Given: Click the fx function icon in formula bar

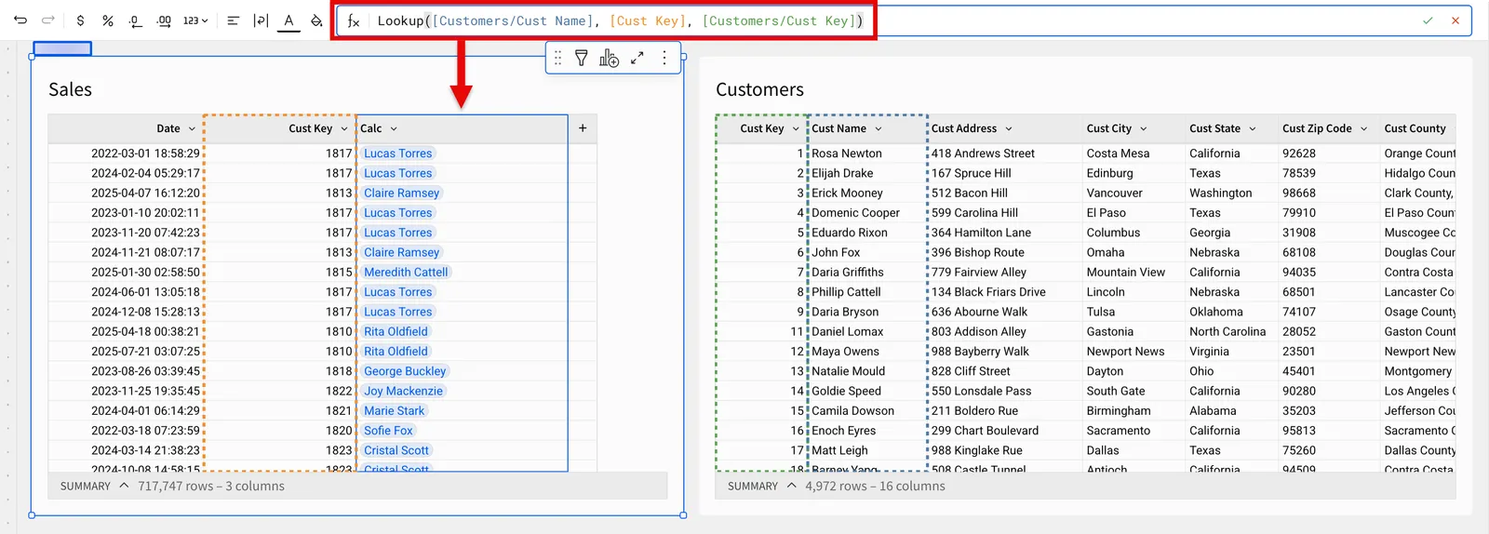Looking at the screenshot, I should pyautogui.click(x=354, y=20).
